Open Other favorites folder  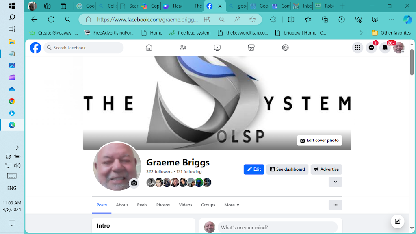pos(391,33)
